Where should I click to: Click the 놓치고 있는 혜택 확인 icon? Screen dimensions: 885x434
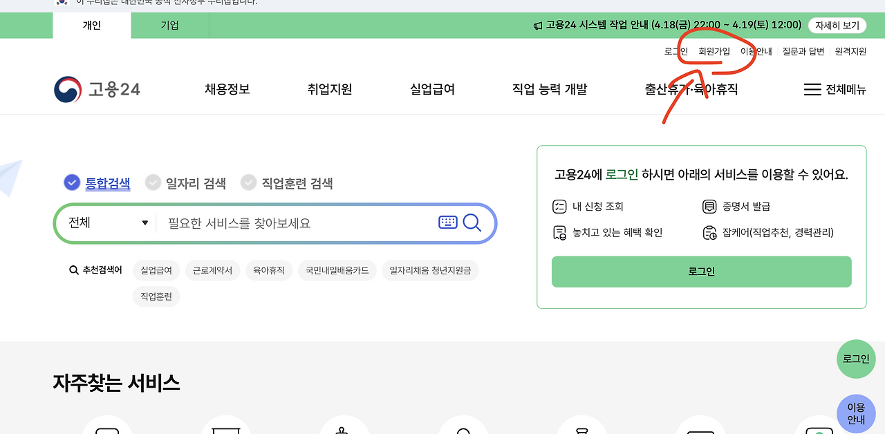[559, 233]
